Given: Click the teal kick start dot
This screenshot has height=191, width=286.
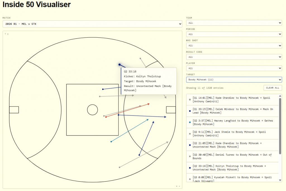Looking at the screenshot, I should 111,142.
